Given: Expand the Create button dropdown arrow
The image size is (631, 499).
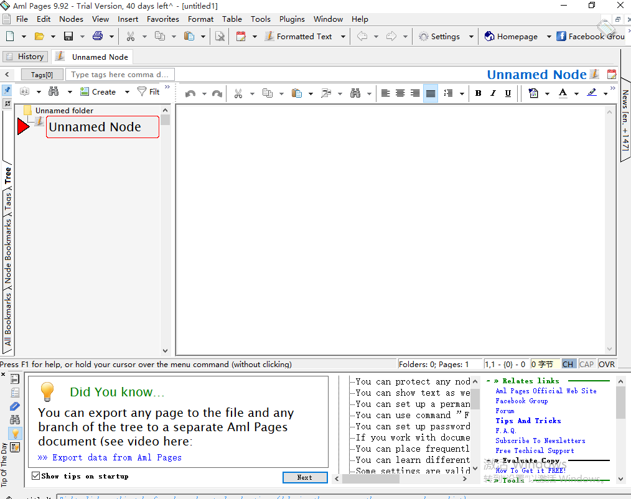Looking at the screenshot, I should pos(127,92).
